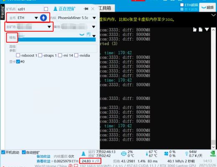Click console scrollbar down arrow
This screenshot has height=167, width=217.
point(213,147)
